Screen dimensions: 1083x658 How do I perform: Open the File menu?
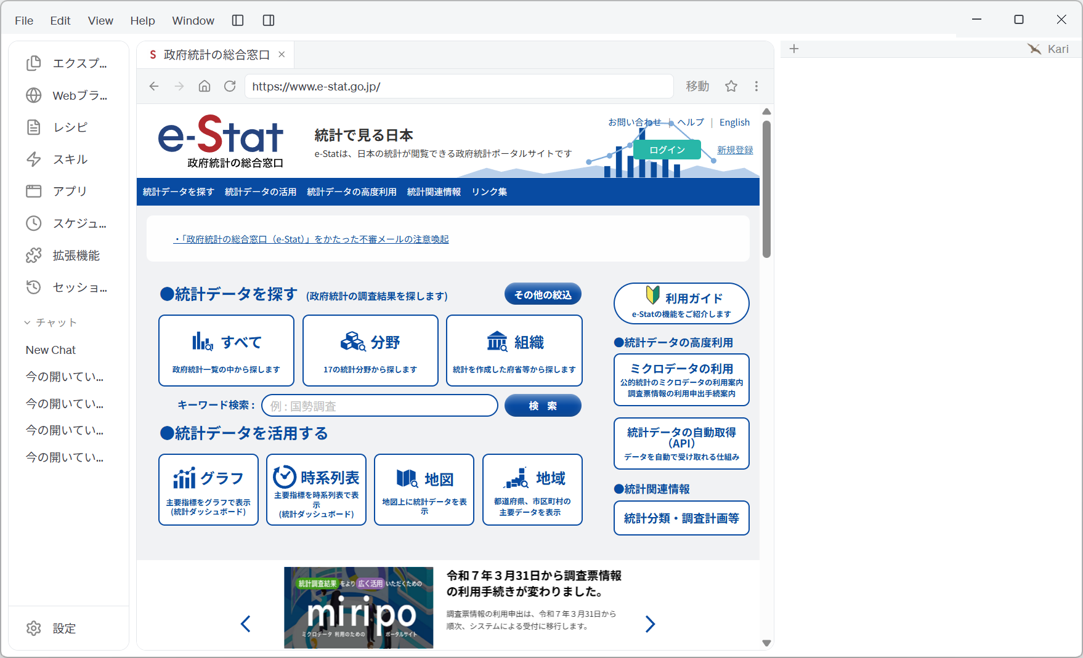click(24, 20)
